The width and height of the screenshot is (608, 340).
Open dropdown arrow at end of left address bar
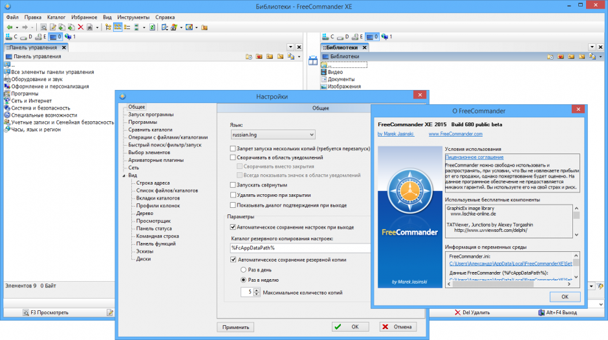tap(299, 57)
